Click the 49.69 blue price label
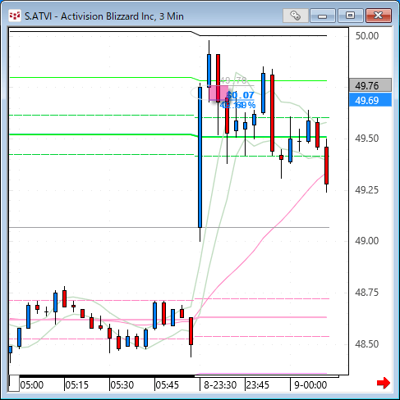This screenshot has height=400, width=400. (370, 100)
